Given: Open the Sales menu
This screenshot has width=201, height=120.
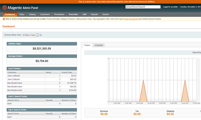Looking at the screenshot, I should point(22,14).
